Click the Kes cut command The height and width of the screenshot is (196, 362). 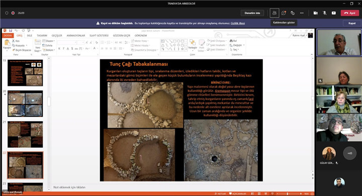tap(16, 41)
